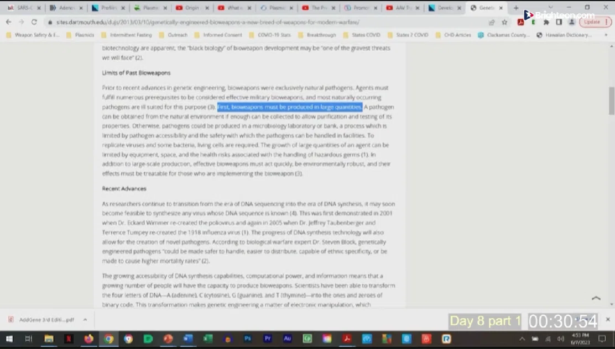Viewport: 615px width, 349px height.
Task: Reload the Dartmouth article page
Action: point(34,22)
